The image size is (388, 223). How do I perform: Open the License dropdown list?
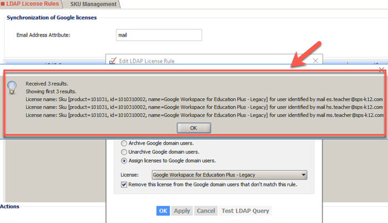pyautogui.click(x=229, y=175)
